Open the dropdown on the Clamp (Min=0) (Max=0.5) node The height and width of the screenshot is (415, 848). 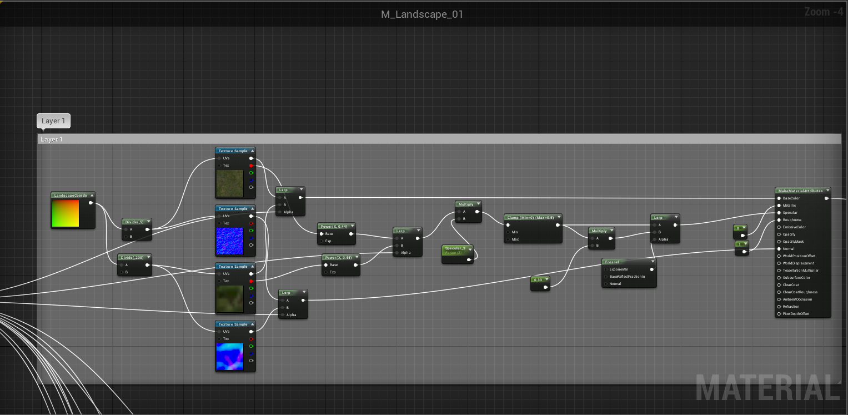[559, 217]
